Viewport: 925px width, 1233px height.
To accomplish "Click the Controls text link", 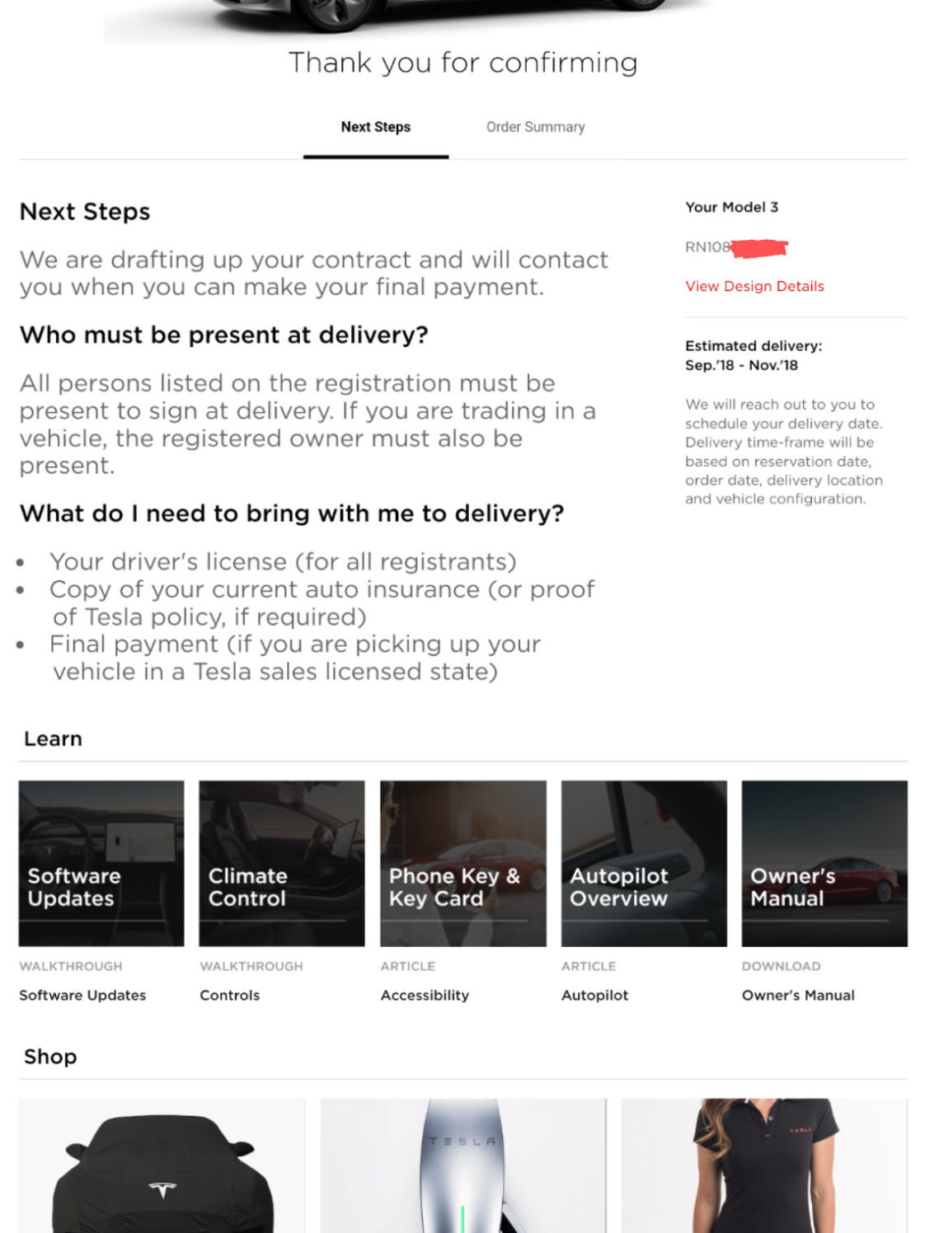I will [x=229, y=995].
